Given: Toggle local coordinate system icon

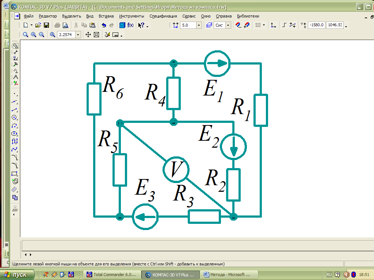Looking at the screenshot, I should pos(273,25).
